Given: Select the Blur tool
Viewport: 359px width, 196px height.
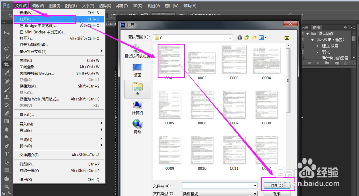Looking at the screenshot, I should tap(6, 129).
